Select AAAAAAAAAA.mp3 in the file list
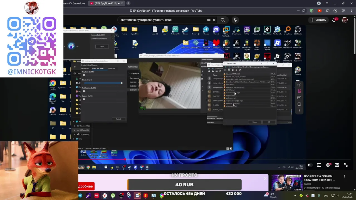The width and height of the screenshot is (356, 200). pyautogui.click(x=249, y=74)
